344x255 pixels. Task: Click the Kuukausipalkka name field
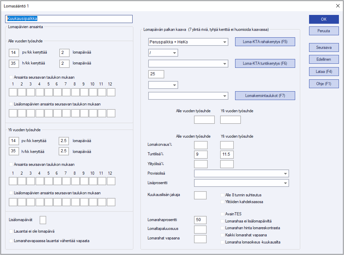point(69,19)
